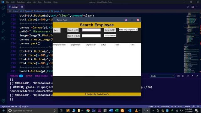Click the Search by ID button
Image resolution: width=201 pixels, height=113 pixels.
[73, 30]
